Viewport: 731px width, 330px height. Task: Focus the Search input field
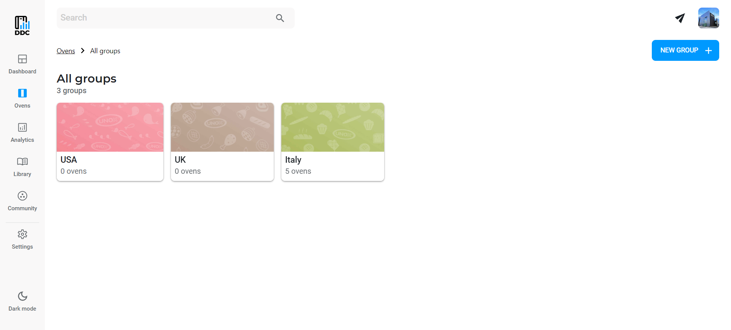point(164,18)
